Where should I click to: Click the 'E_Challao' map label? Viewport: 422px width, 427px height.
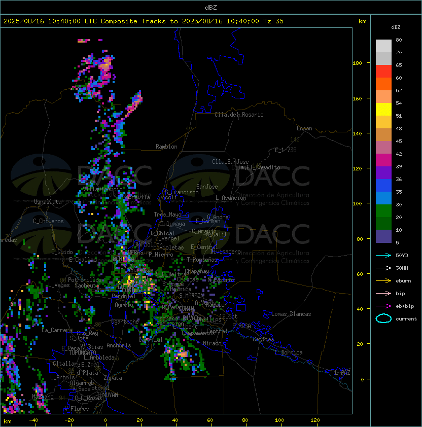coord(83,260)
